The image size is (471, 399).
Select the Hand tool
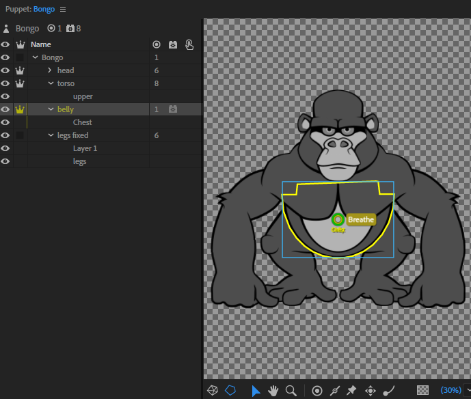tap(273, 391)
